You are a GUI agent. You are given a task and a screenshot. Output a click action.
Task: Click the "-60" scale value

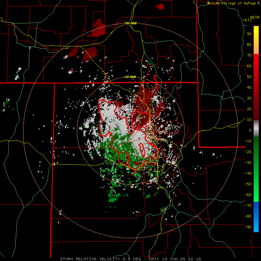248,195
